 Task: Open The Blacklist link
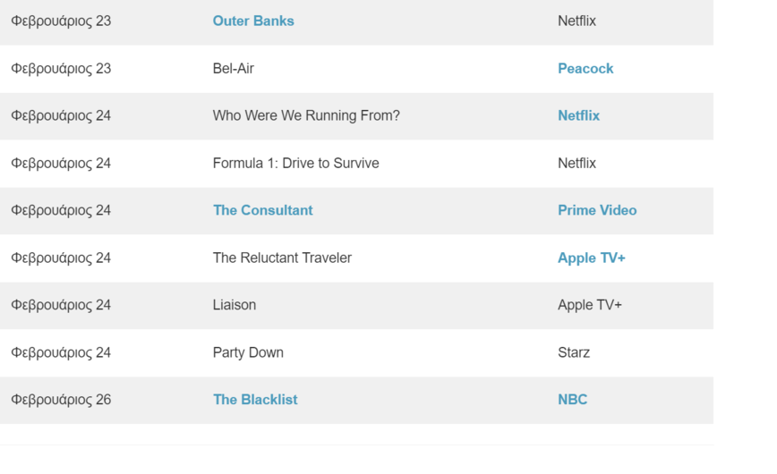tap(255, 400)
